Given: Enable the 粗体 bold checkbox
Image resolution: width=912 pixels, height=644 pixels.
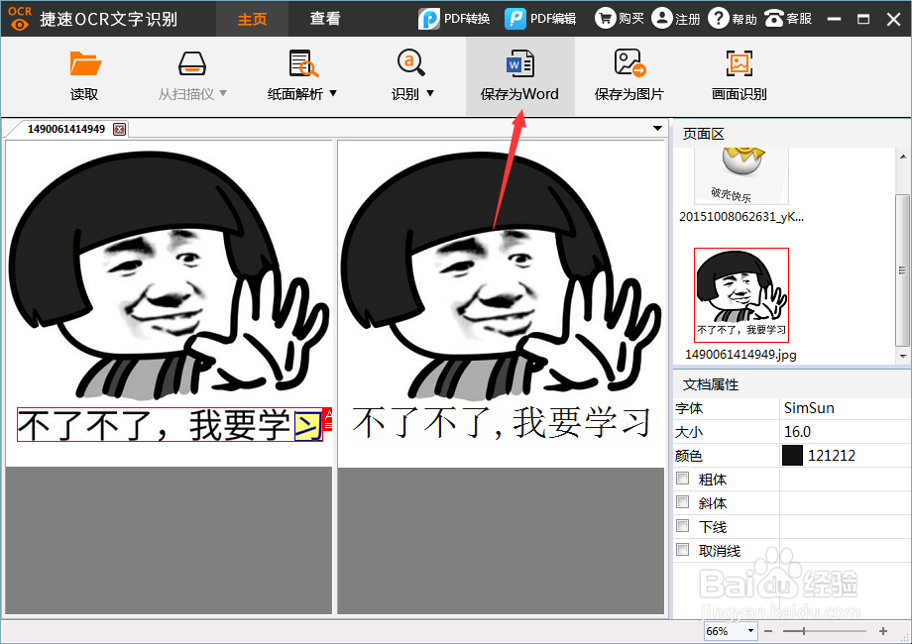Looking at the screenshot, I should tap(682, 479).
